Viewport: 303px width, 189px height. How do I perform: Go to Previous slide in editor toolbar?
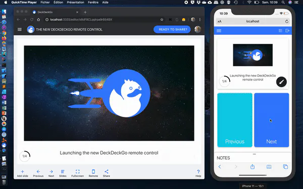(38, 173)
